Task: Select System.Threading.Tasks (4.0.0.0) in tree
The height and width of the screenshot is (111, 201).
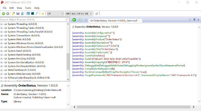Action: [26, 28]
